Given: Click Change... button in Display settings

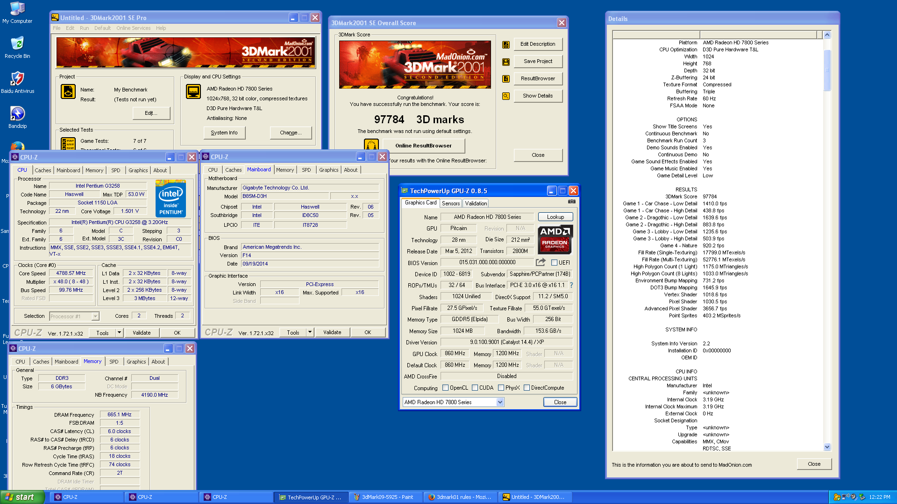Looking at the screenshot, I should [291, 133].
